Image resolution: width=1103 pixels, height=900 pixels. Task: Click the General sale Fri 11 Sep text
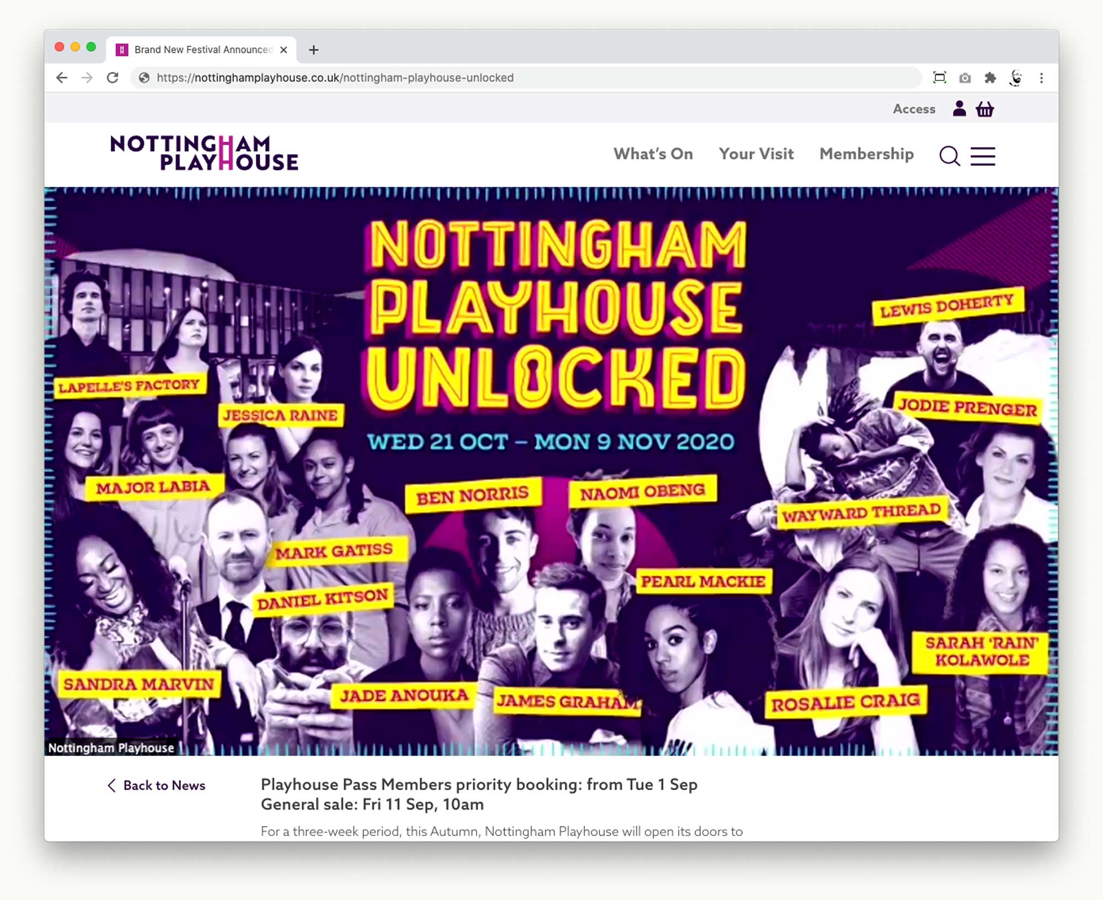[372, 804]
